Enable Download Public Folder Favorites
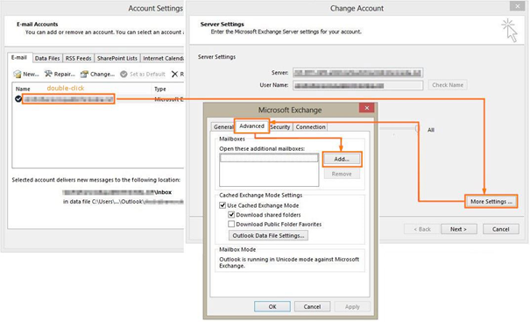The image size is (530, 322). click(231, 224)
